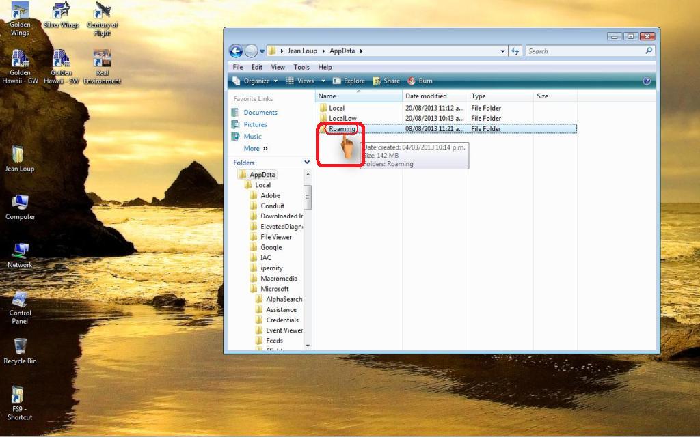Click folder tree scrollbar down arrow
Image resolution: width=700 pixels, height=437 pixels.
pyautogui.click(x=308, y=346)
